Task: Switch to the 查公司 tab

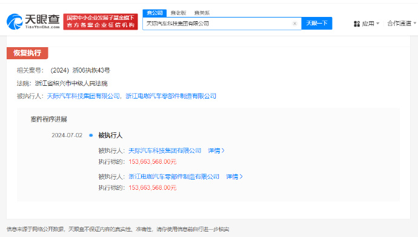Action: tap(154, 13)
